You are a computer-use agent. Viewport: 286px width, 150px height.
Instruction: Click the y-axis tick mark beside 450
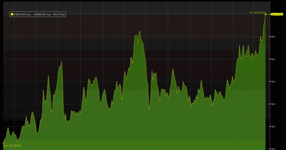click(270, 37)
